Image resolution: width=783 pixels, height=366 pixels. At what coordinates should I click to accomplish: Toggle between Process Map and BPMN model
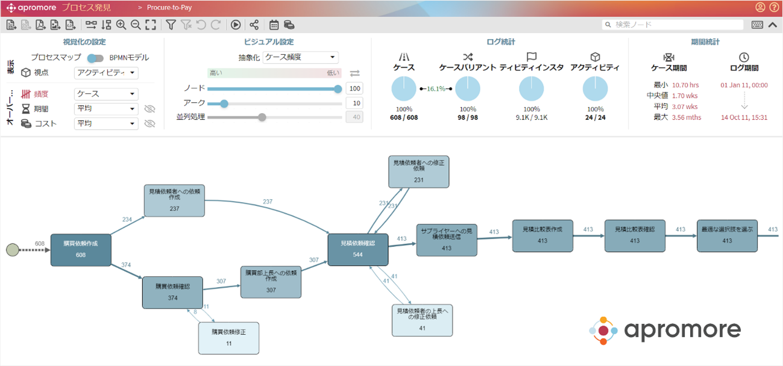[95, 58]
